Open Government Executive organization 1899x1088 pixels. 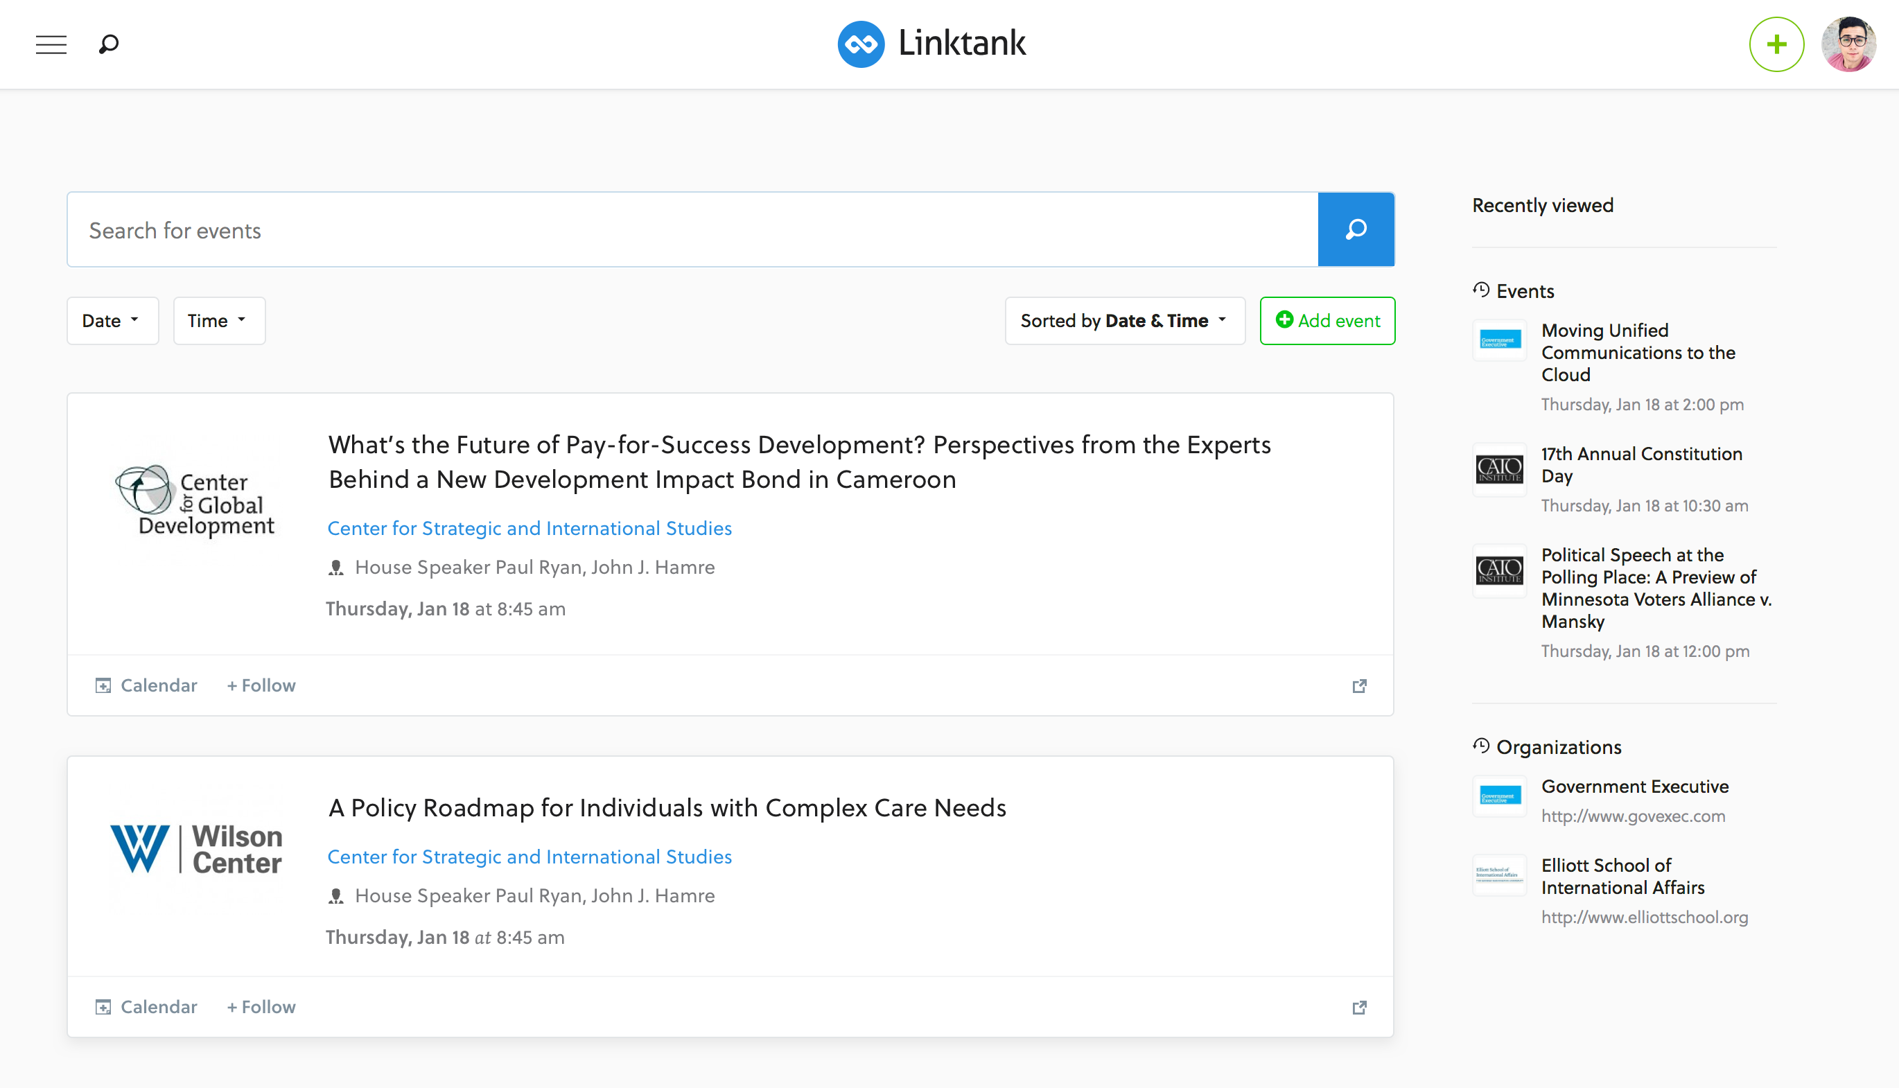[1634, 786]
